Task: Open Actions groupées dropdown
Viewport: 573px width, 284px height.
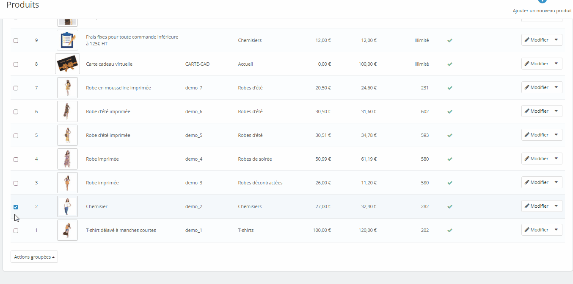Action: click(x=34, y=257)
